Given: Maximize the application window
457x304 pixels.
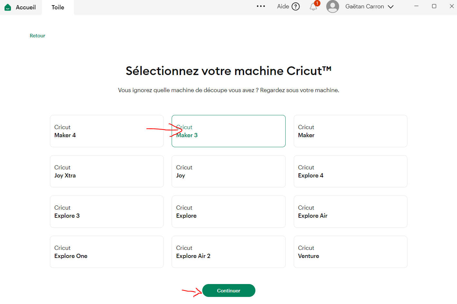Looking at the screenshot, I should 434,6.
